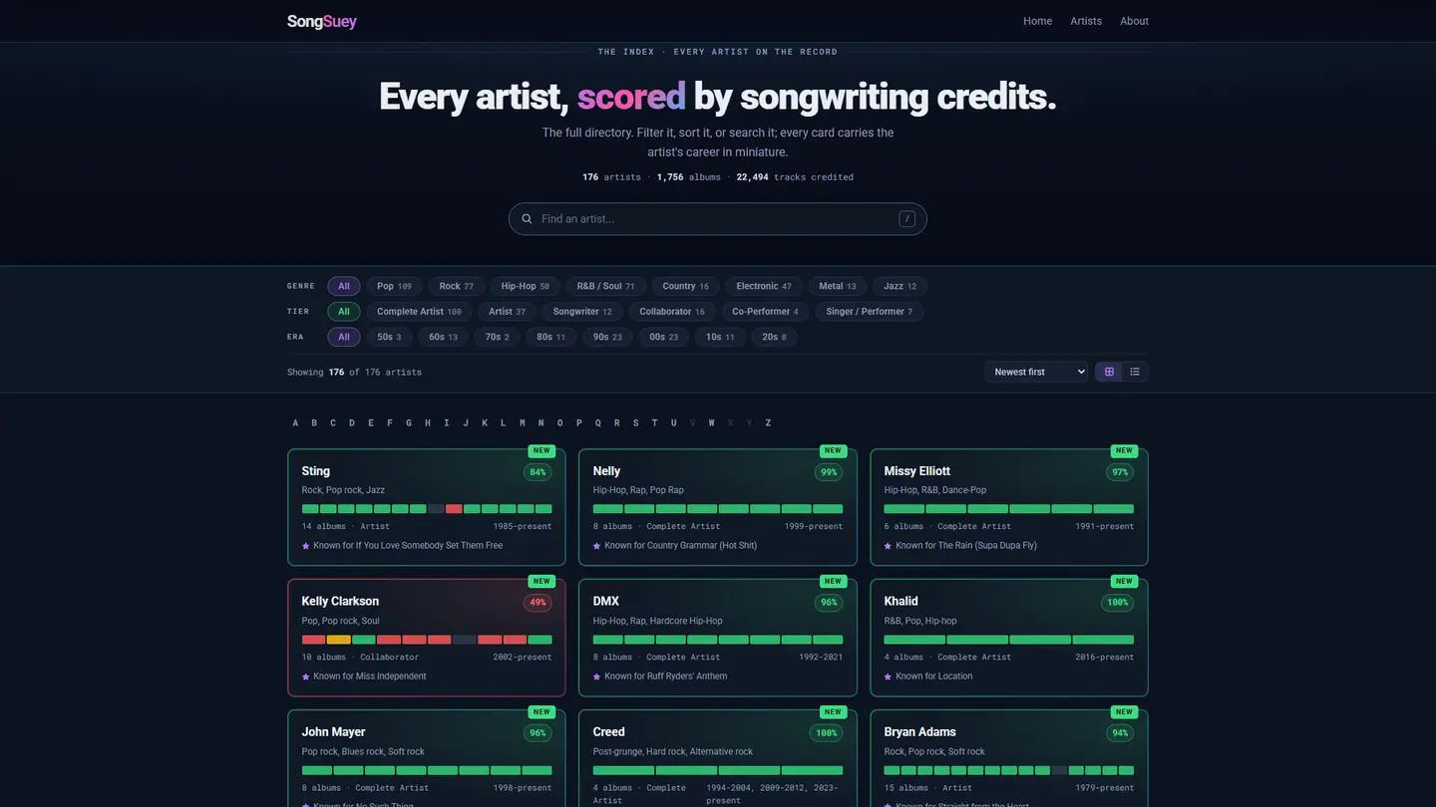Click Kelly Clarkson's 49% score badge

pyautogui.click(x=538, y=603)
